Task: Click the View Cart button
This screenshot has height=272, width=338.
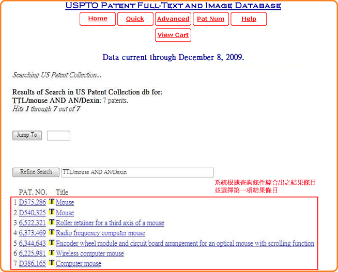Action: (173, 35)
